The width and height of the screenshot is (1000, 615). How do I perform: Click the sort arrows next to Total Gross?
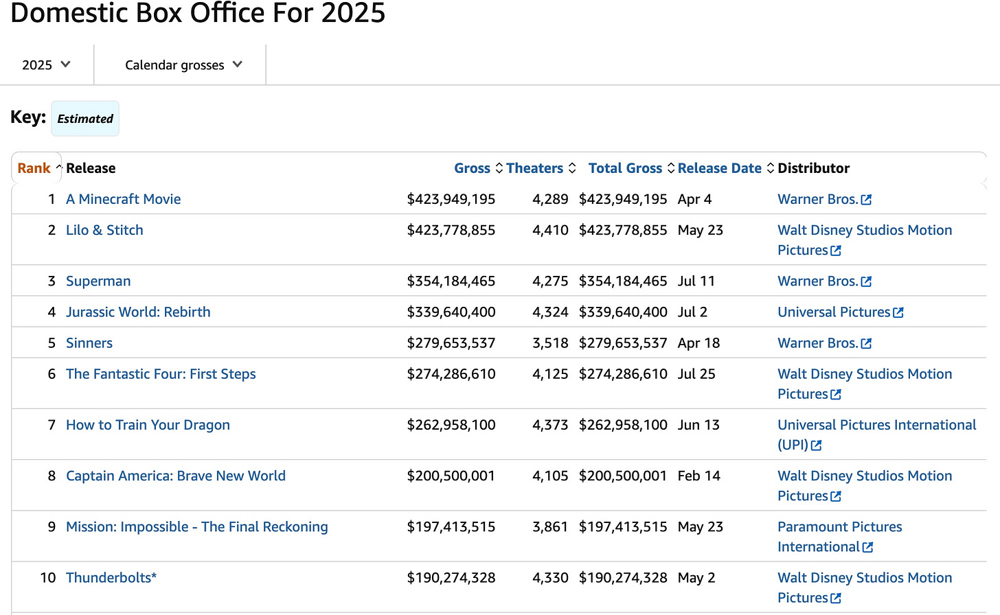pos(671,168)
